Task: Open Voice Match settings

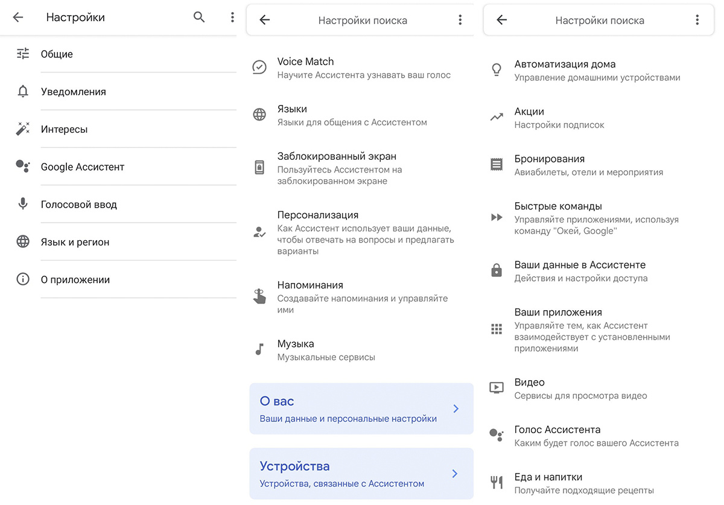Action: click(x=361, y=68)
